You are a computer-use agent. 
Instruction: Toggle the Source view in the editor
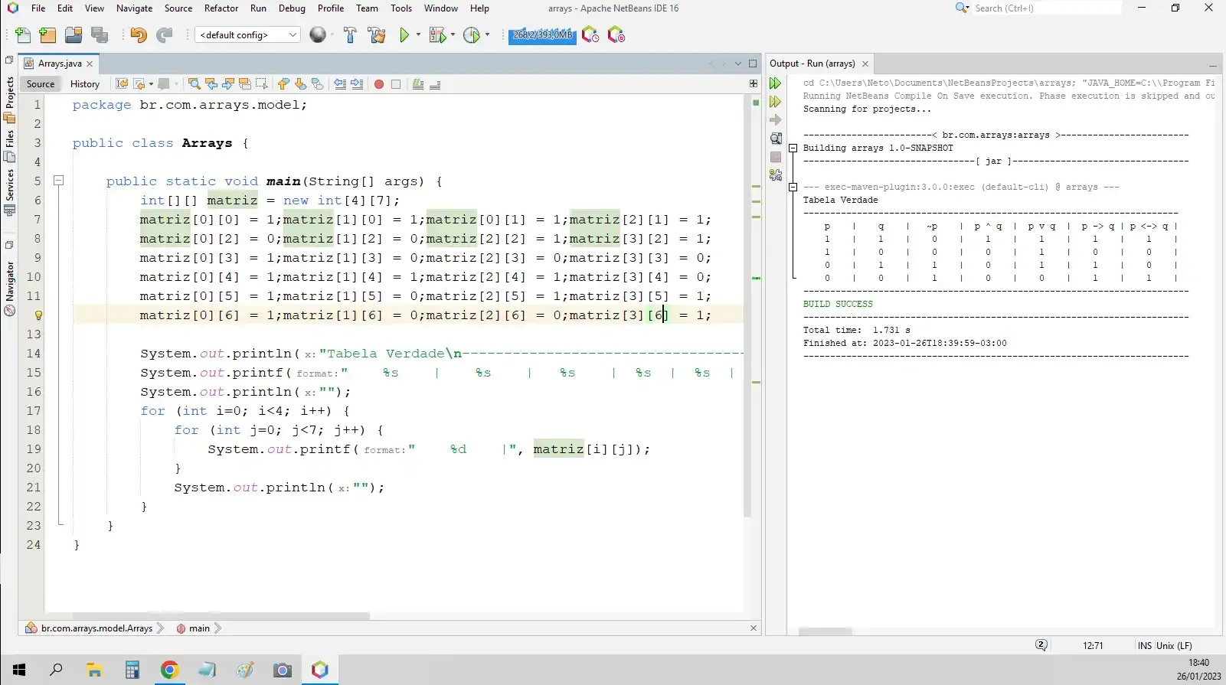tap(41, 84)
